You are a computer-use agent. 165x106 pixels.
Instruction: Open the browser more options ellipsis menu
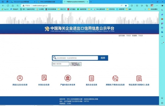coord(157,6)
